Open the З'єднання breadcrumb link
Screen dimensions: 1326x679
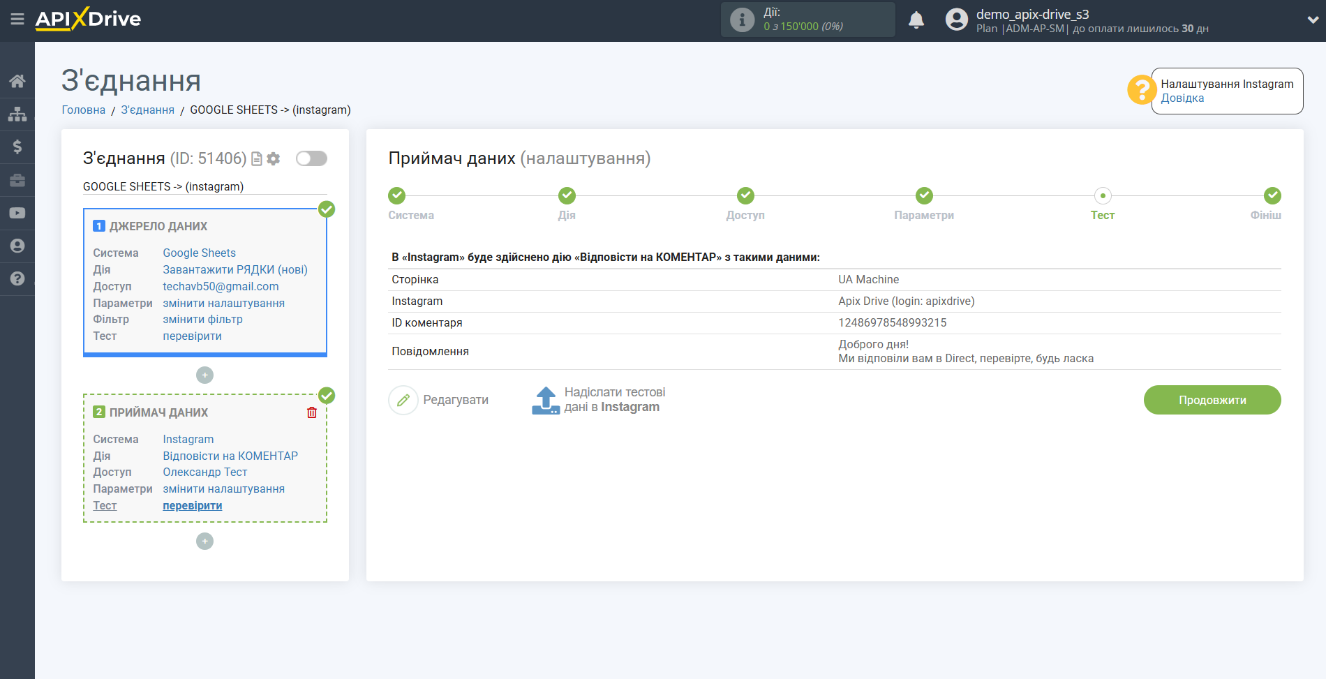coord(148,110)
